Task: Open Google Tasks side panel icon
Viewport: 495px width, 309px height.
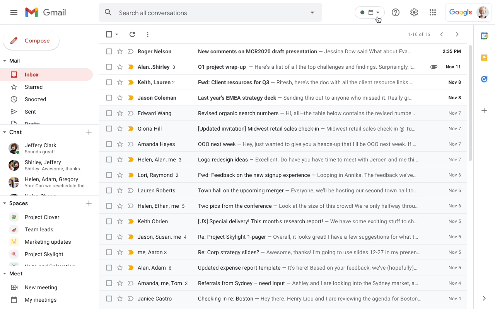Action: coord(484,79)
